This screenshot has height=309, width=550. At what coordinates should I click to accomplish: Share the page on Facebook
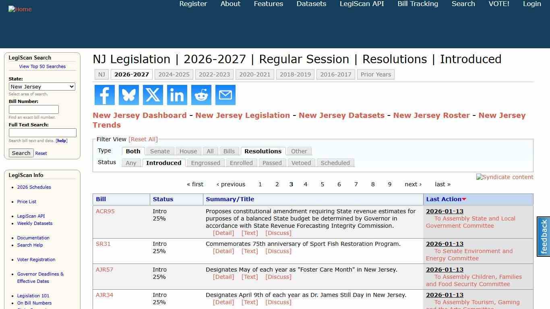pyautogui.click(x=104, y=95)
